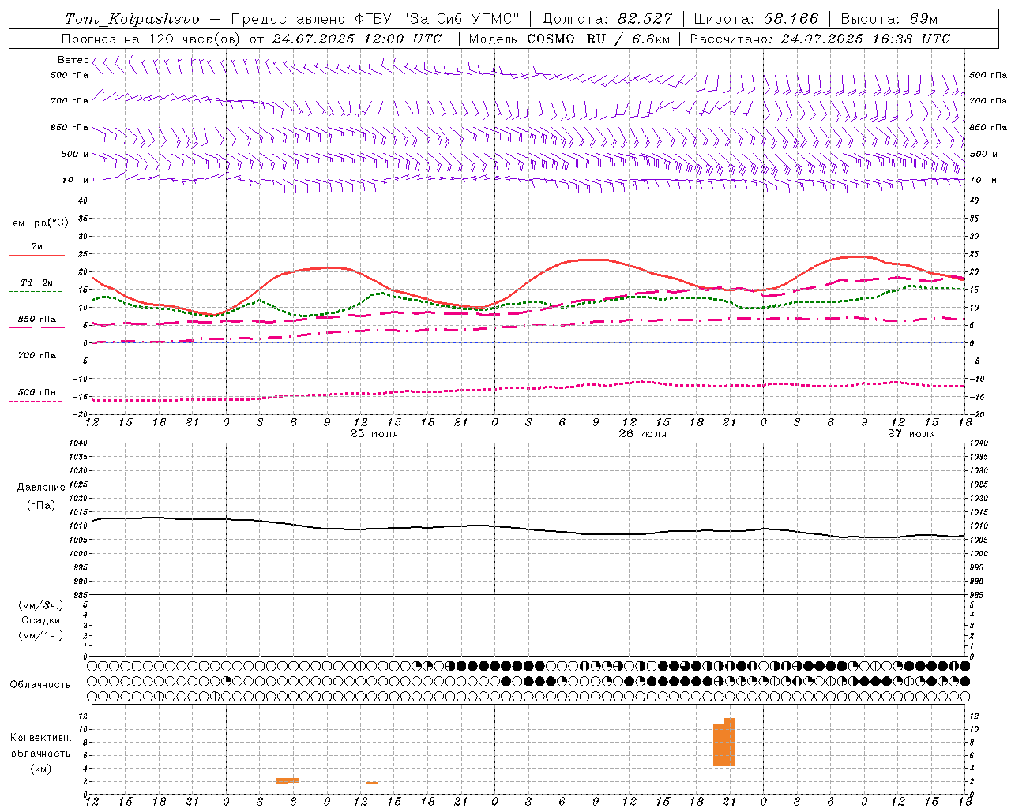Click the forecast start time 24.07.2025 12:00 UTC

[357, 39]
